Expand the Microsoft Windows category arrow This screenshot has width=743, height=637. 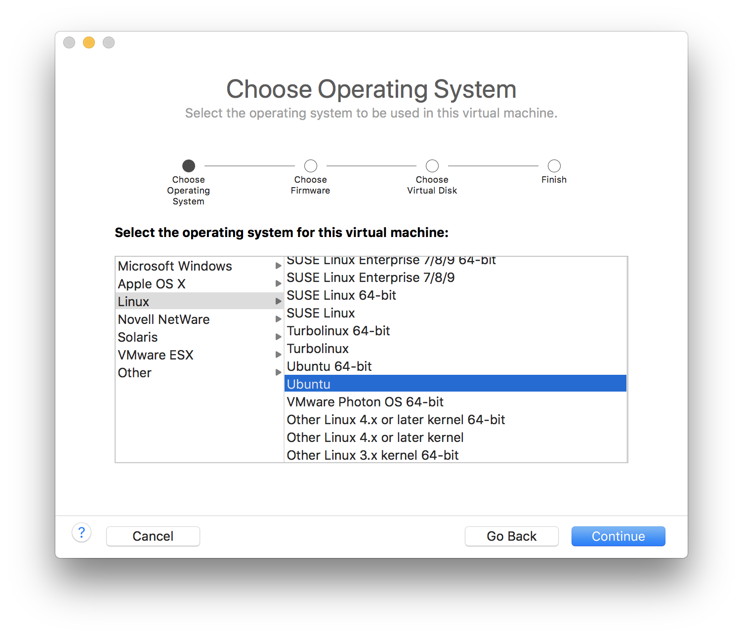pos(278,266)
